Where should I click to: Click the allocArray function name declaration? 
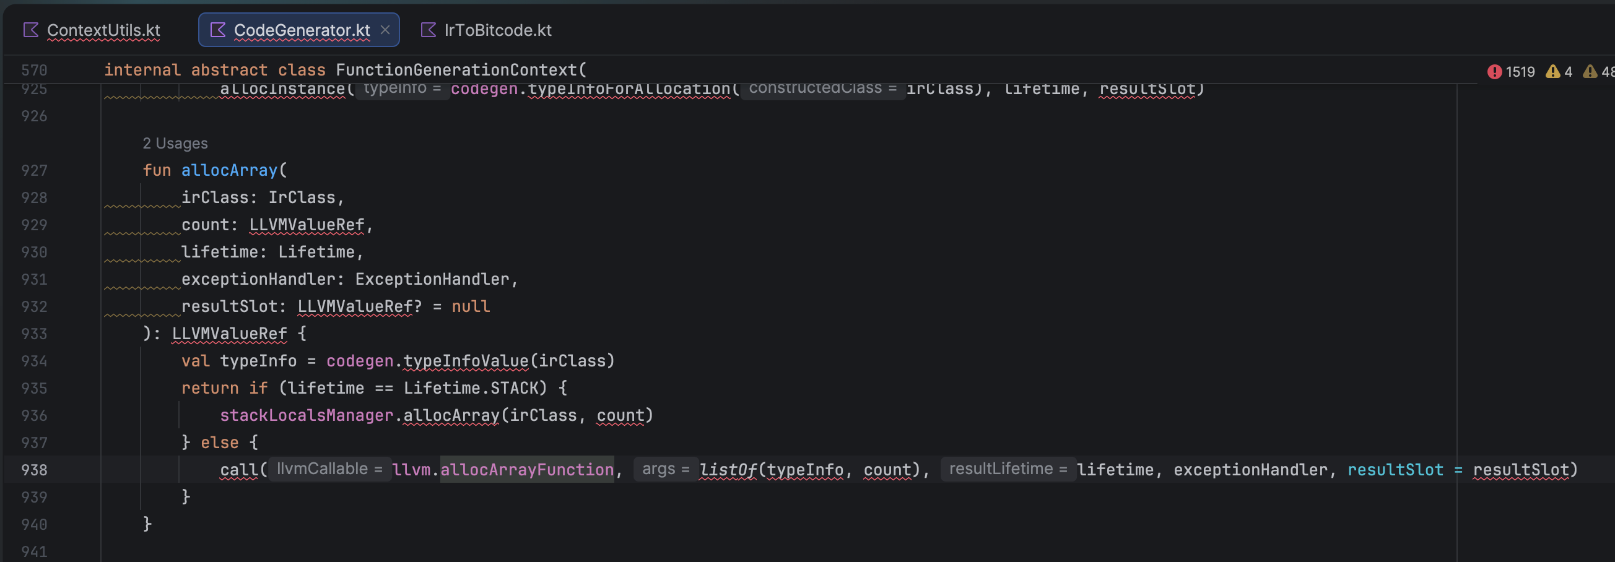click(x=229, y=170)
